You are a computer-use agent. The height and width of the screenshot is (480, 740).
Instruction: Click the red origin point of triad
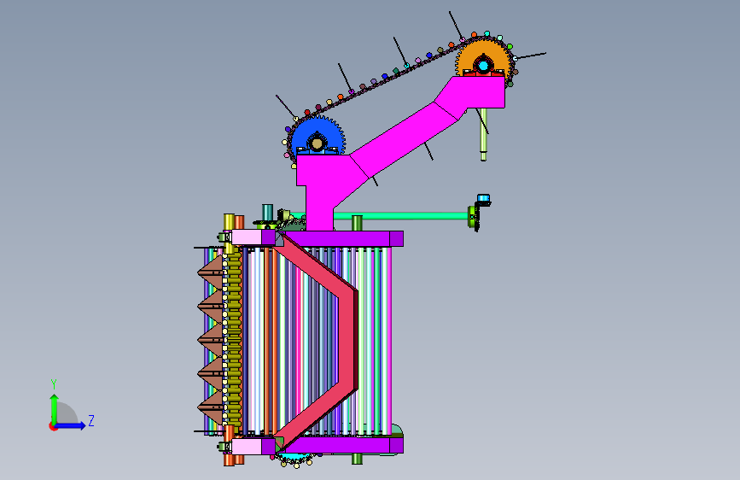click(53, 426)
